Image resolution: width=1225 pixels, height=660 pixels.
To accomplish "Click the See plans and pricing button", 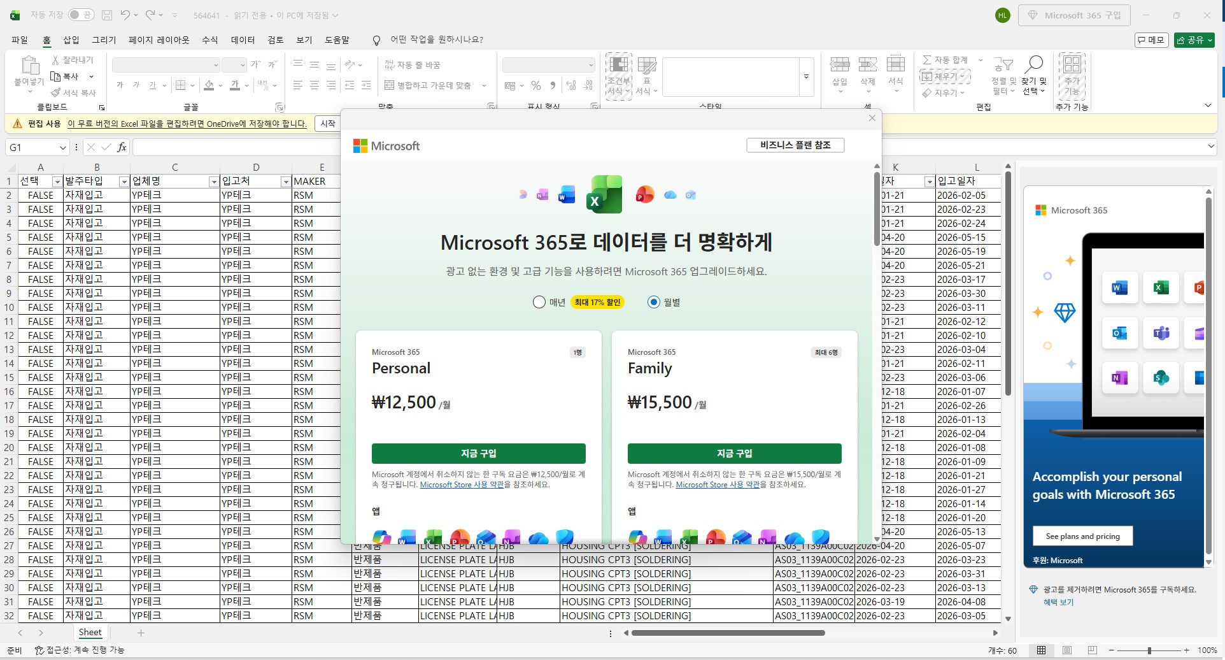I will [1082, 536].
